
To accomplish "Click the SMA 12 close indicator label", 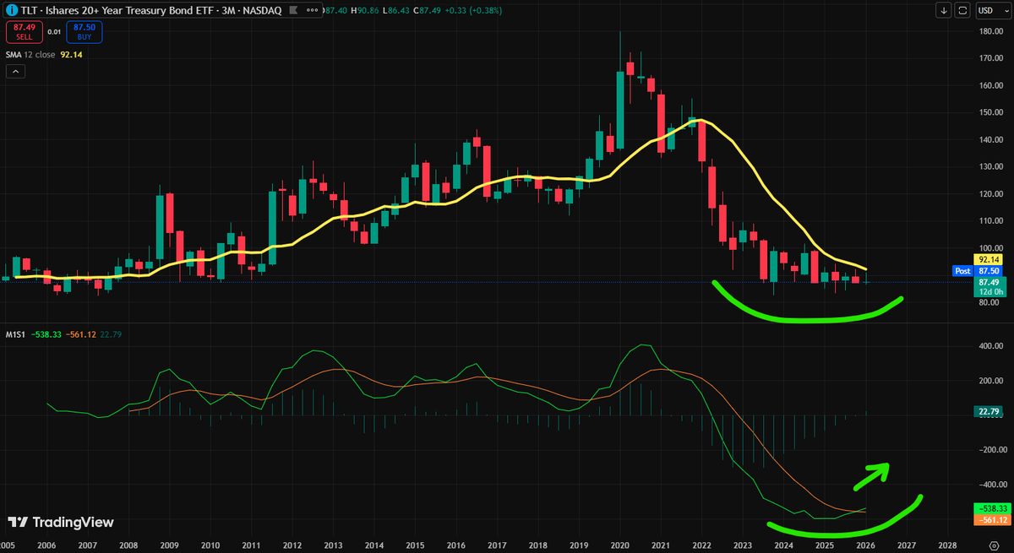I will point(31,54).
